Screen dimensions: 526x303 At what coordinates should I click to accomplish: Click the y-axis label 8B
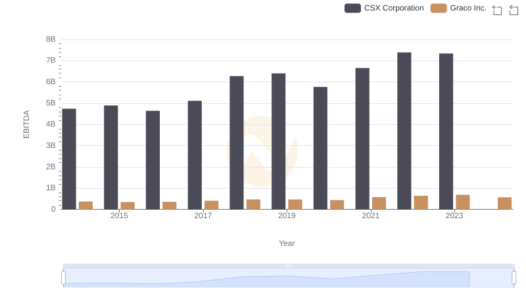coord(51,39)
